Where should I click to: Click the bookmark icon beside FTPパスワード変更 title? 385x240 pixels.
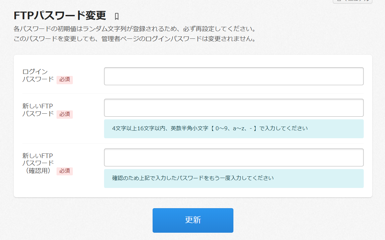point(116,16)
